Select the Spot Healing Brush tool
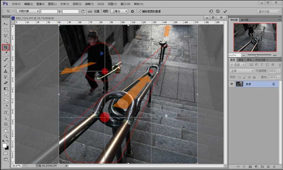Viewport: 283px width, 170px height. [6, 60]
